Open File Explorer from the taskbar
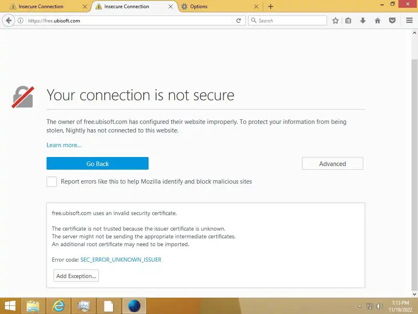 33,306
